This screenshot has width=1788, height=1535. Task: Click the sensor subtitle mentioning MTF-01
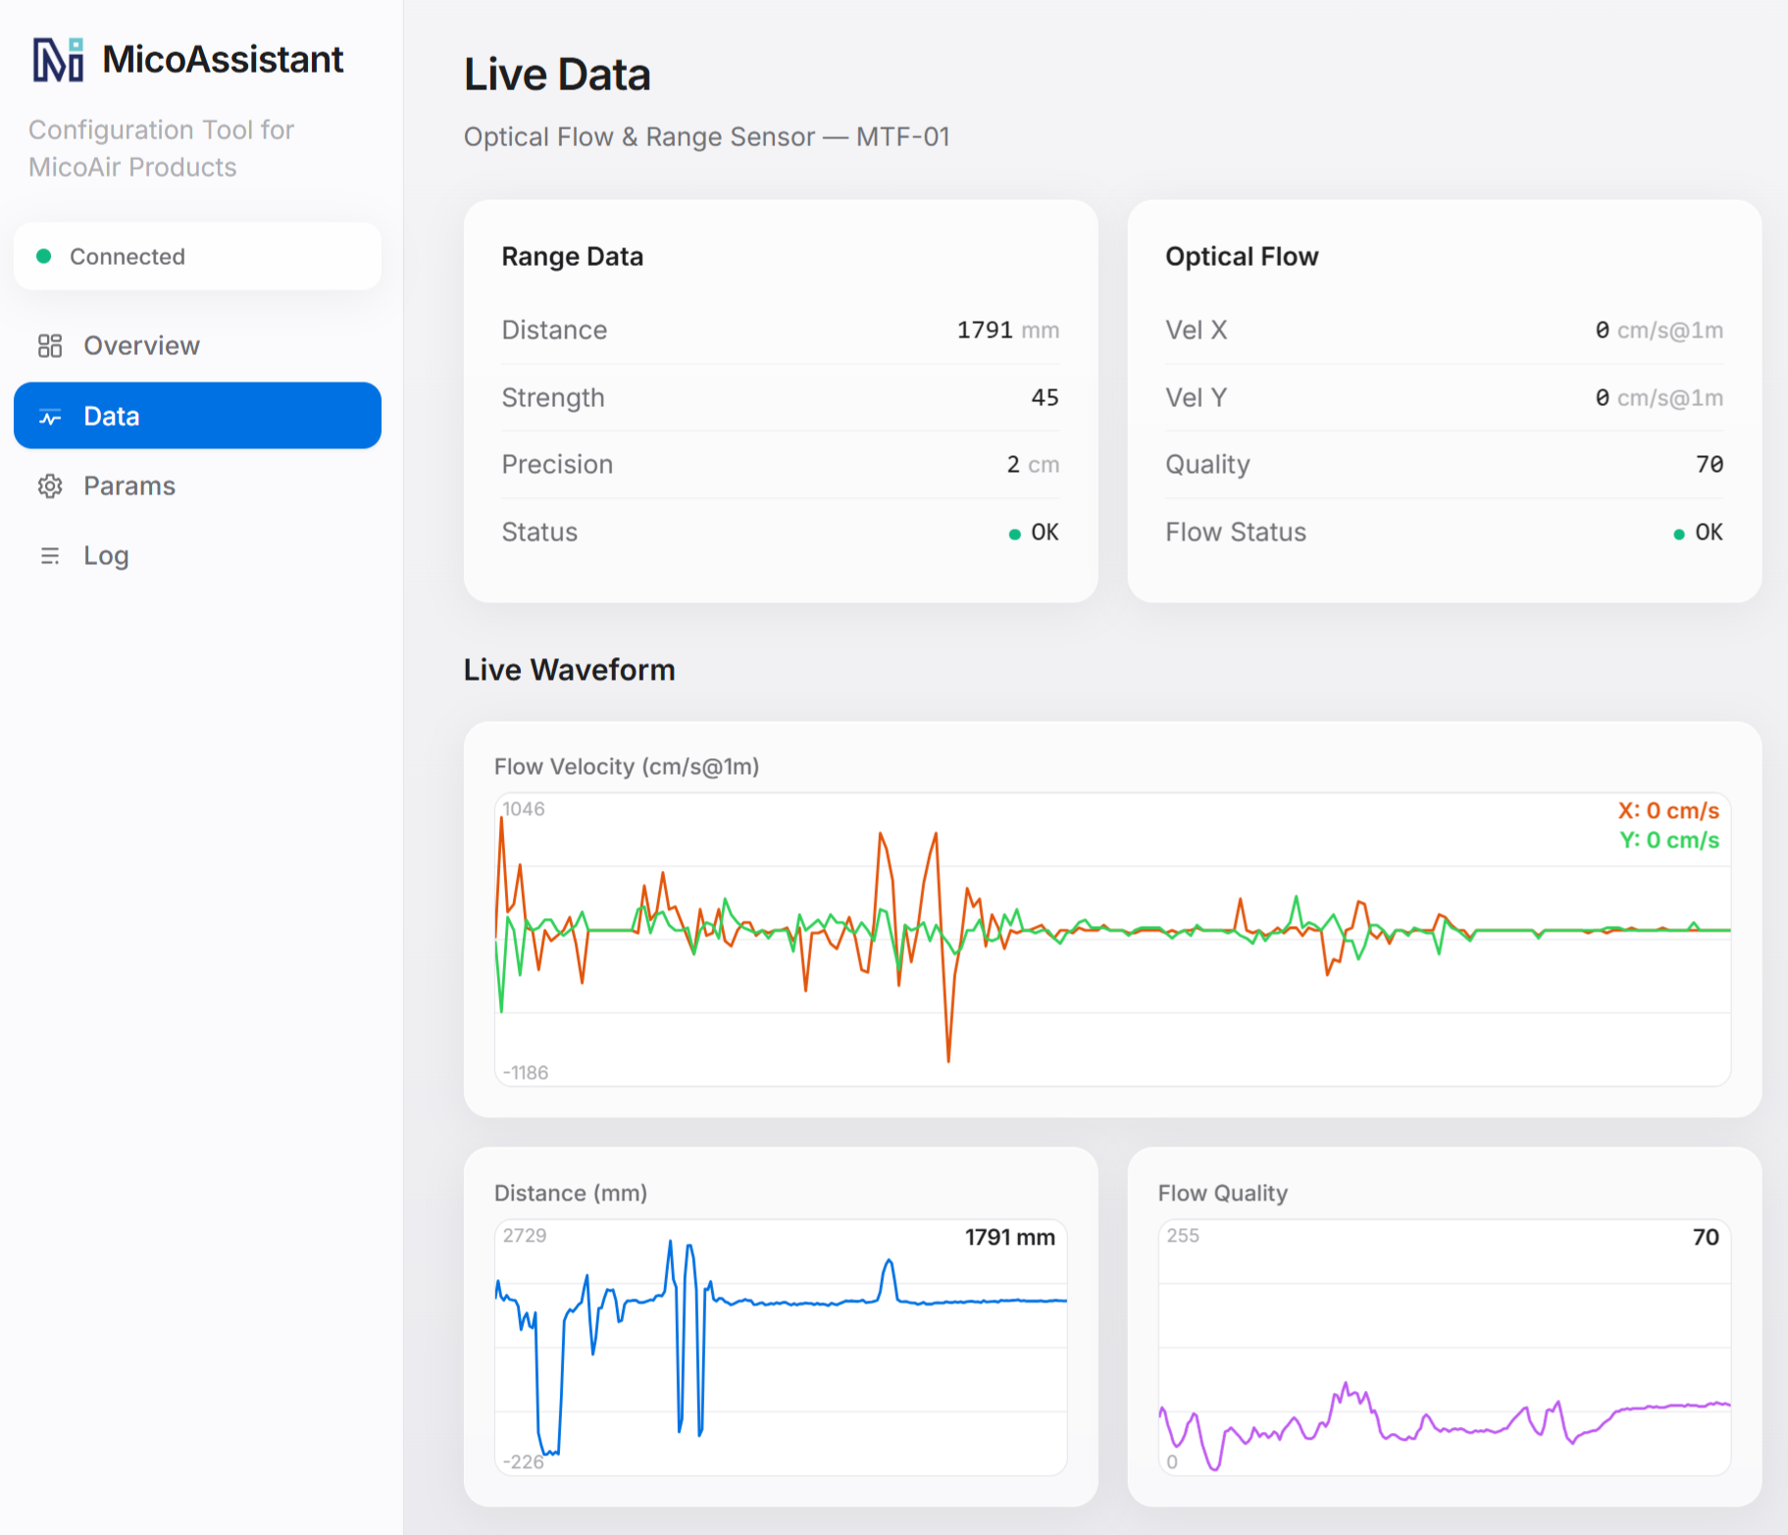pos(707,136)
